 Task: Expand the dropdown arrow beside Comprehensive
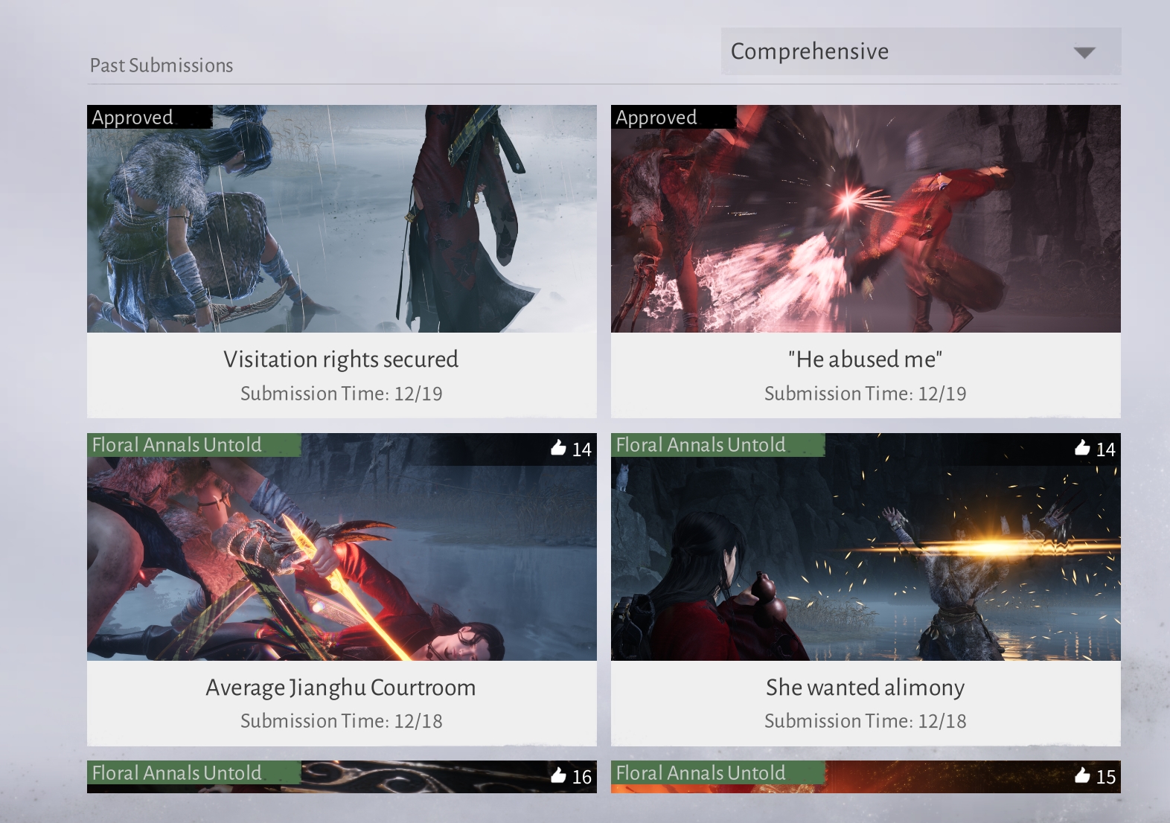[1084, 52]
